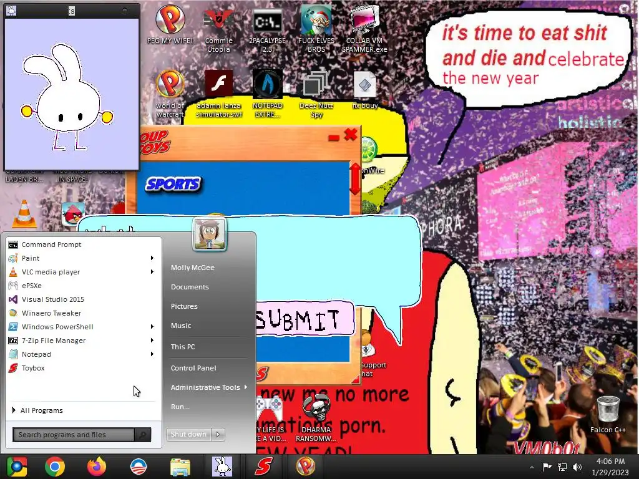This screenshot has height=479, width=639.
Task: Click the SUBMIT button
Action: 304,319
